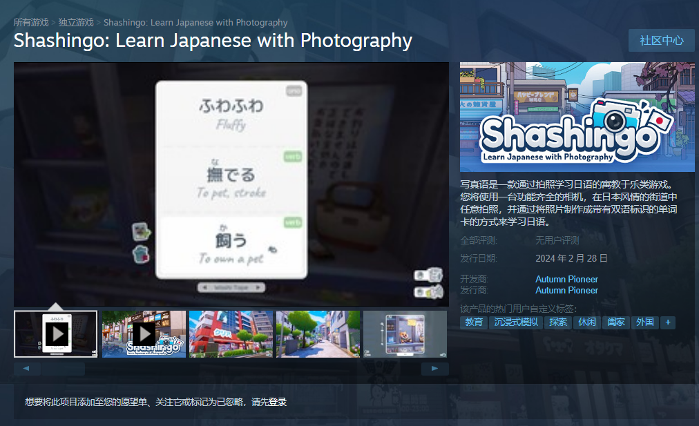This screenshot has height=426, width=699.
Task: Select the 教育 tag
Action: point(473,322)
